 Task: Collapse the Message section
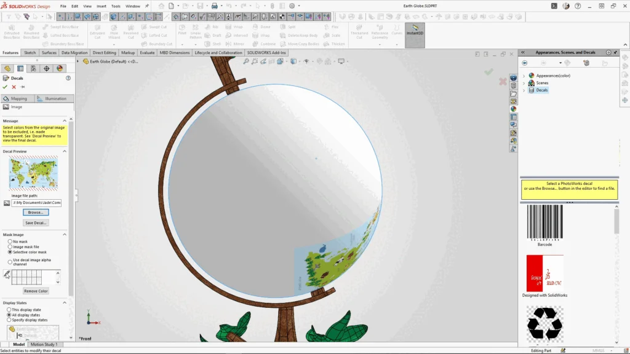(x=64, y=121)
